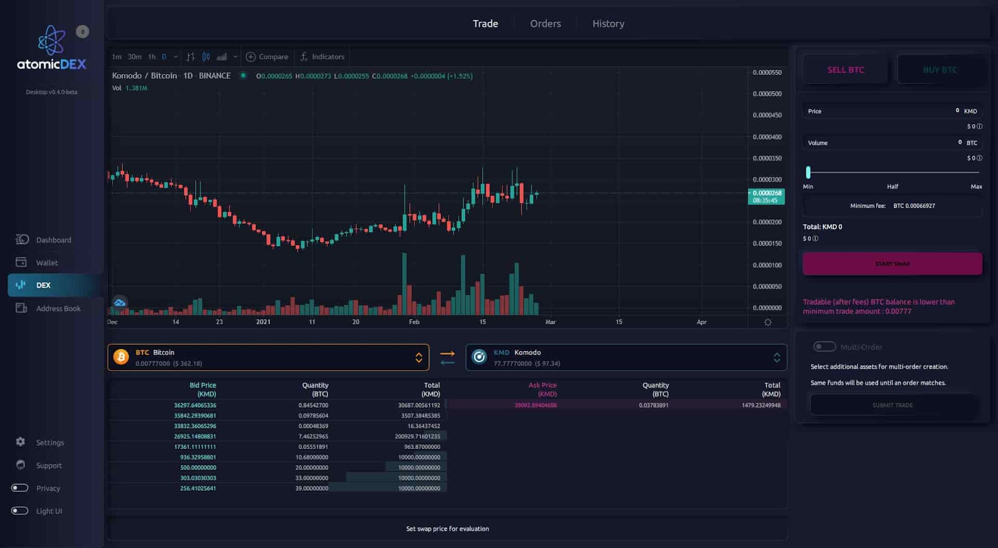Toggle the Privacy switch
Viewport: 998px width, 548px height.
coord(20,488)
